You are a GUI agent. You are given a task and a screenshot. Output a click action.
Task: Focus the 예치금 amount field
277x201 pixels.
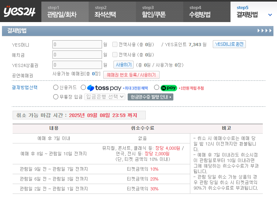77,54
